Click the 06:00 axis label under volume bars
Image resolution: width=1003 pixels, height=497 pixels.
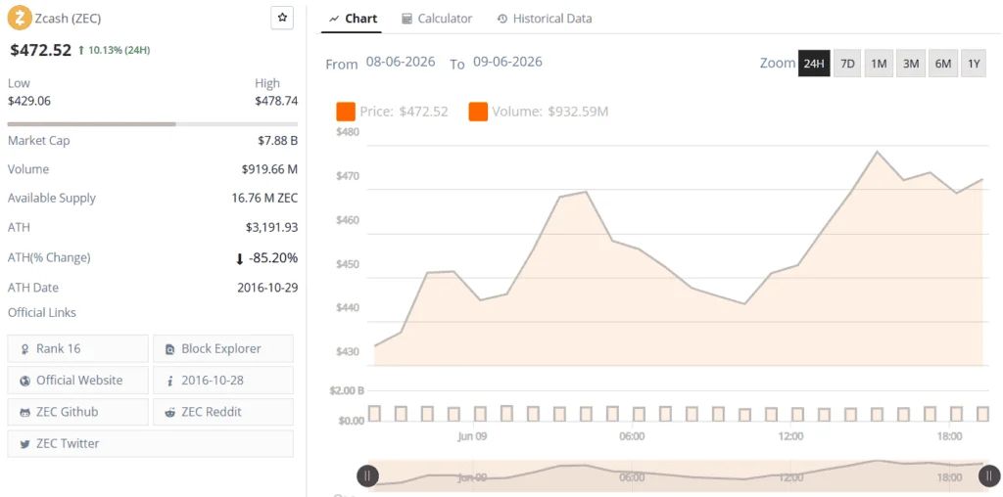point(632,436)
